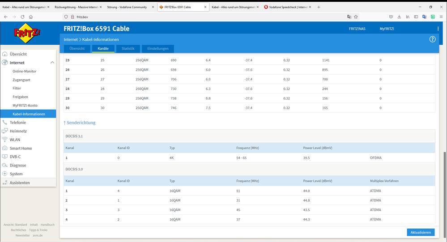The image size is (447, 242).
Task: Open the Pocket save icon in the toolbar
Action: [391, 17]
